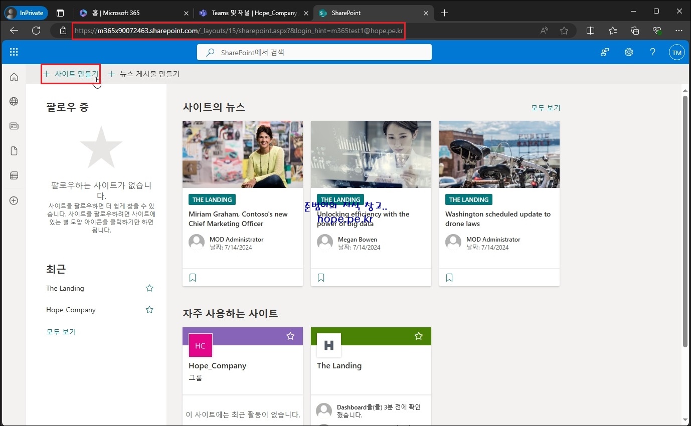Open the Miriam Graham news photo
The width and height of the screenshot is (691, 426).
pos(243,154)
